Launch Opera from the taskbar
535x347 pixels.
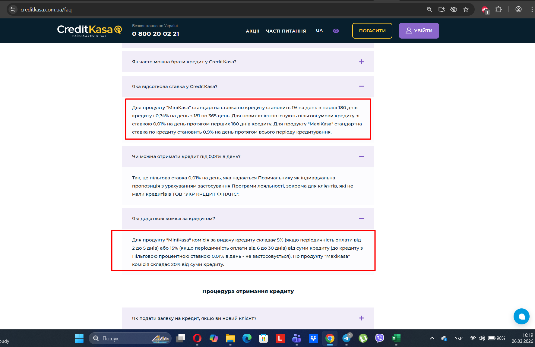coord(197,339)
